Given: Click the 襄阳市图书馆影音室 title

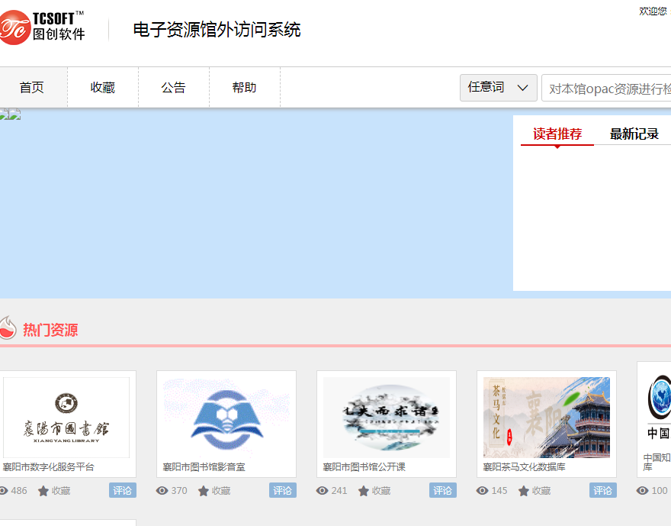Looking at the screenshot, I should 204,467.
